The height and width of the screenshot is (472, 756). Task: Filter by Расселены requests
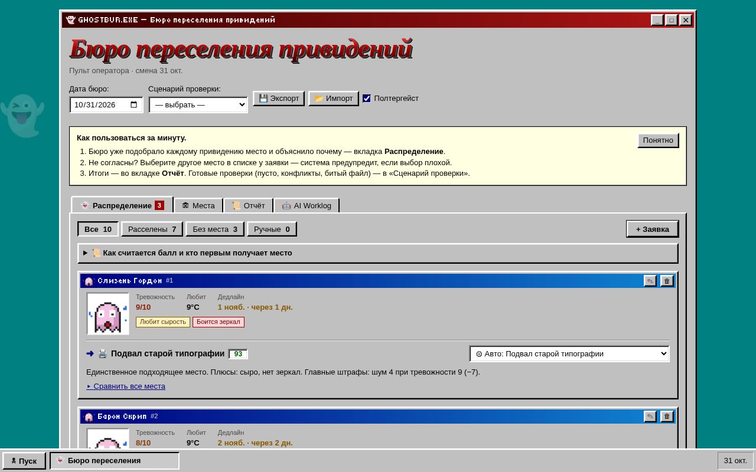(152, 229)
